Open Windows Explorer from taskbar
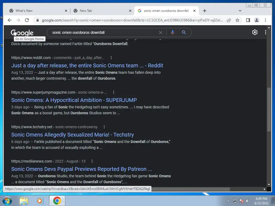 [24, 201]
